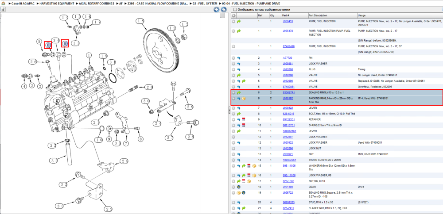Open part number link 86991263
The image size is (443, 214).
tap(289, 203)
